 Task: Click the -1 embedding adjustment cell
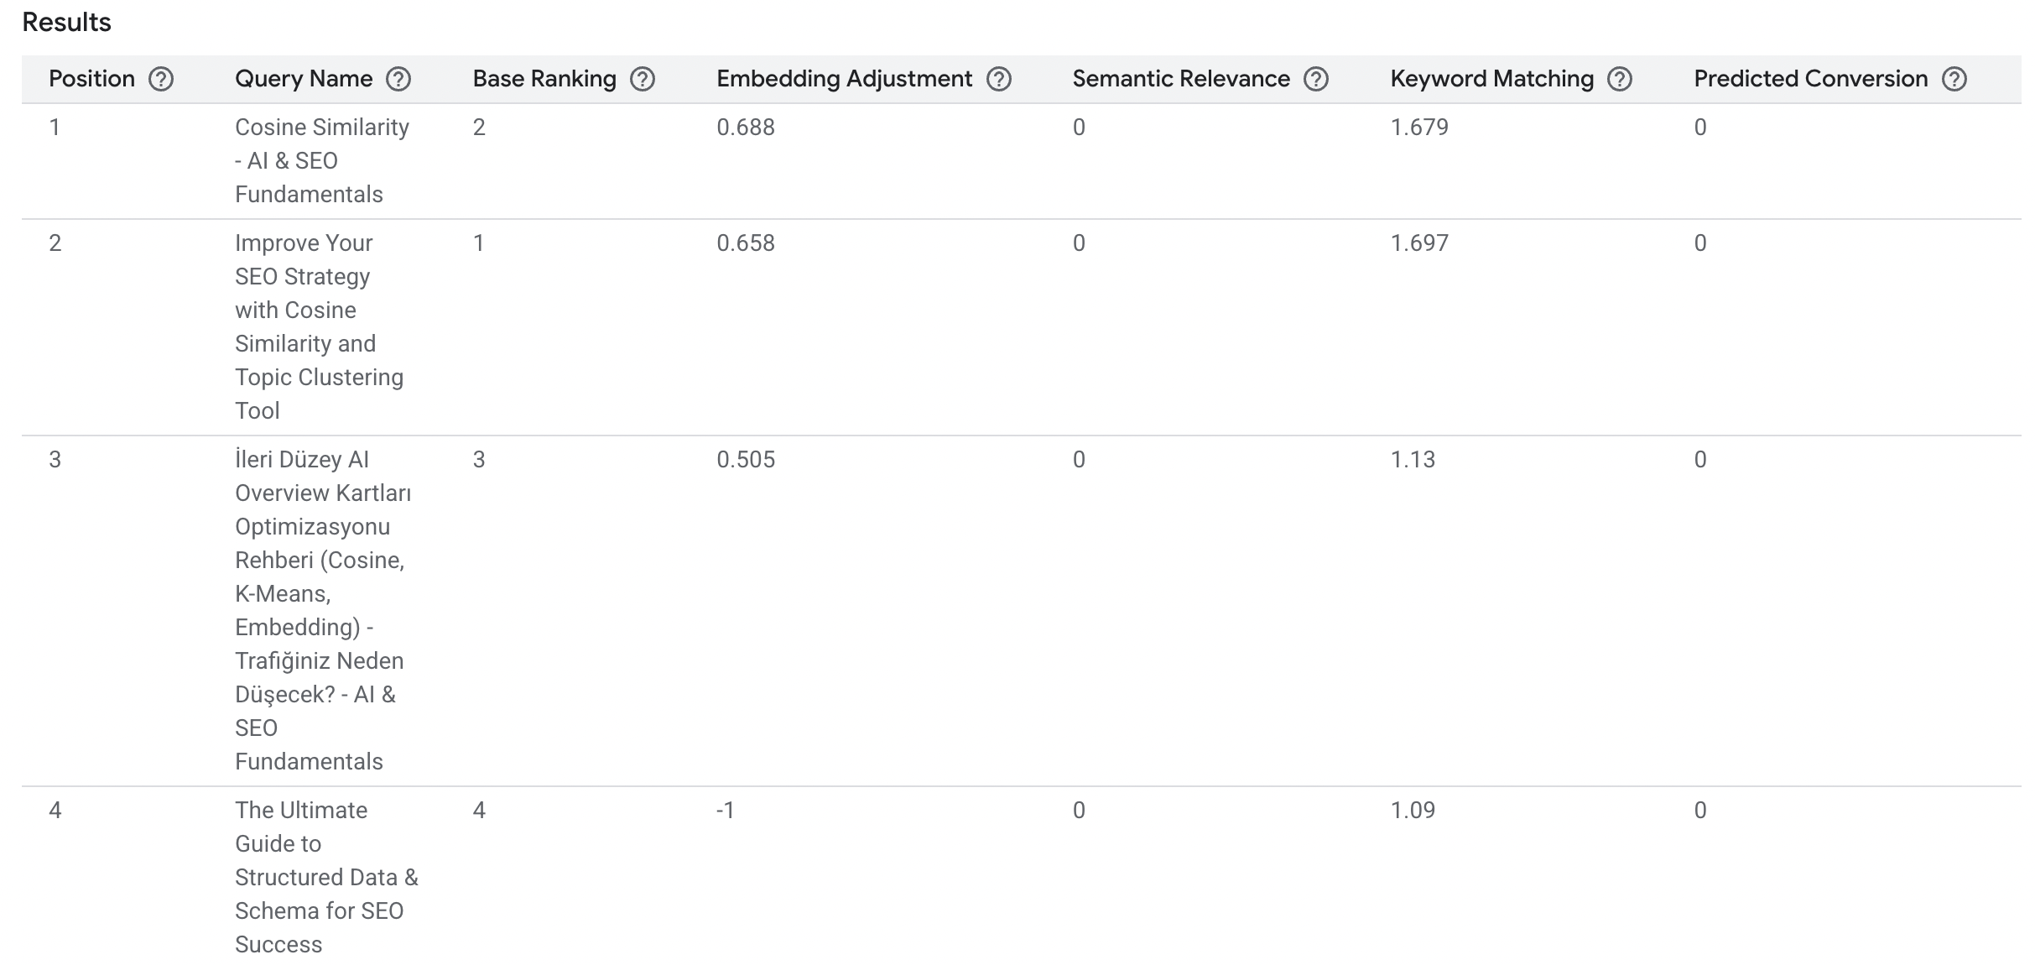tap(726, 811)
